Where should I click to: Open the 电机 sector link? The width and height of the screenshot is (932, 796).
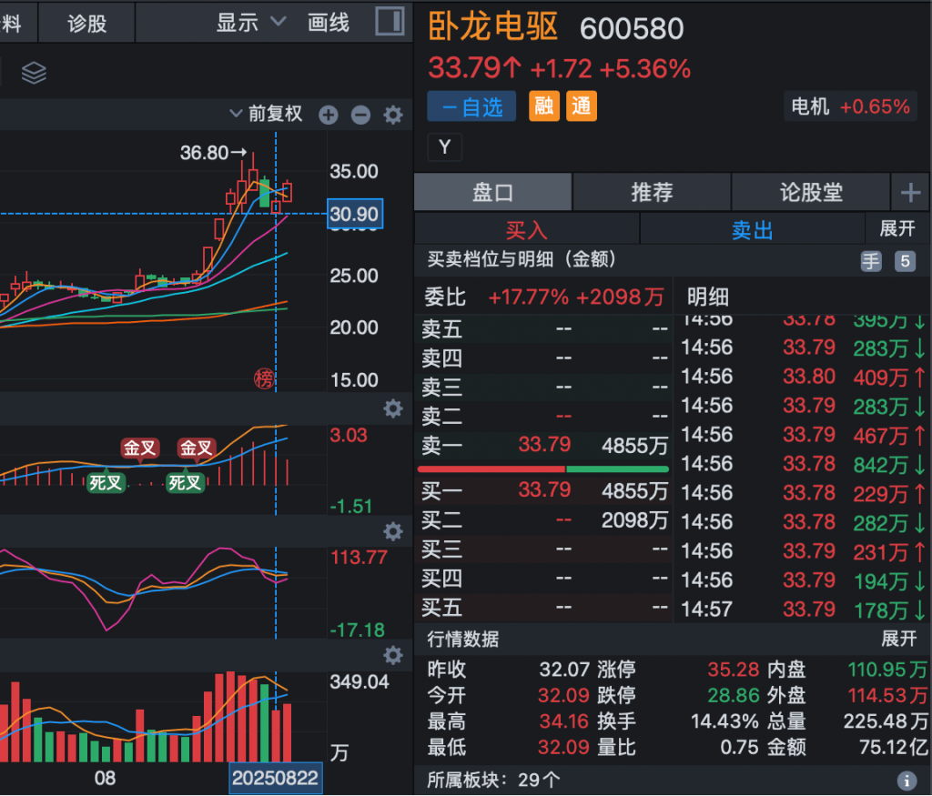(x=851, y=107)
